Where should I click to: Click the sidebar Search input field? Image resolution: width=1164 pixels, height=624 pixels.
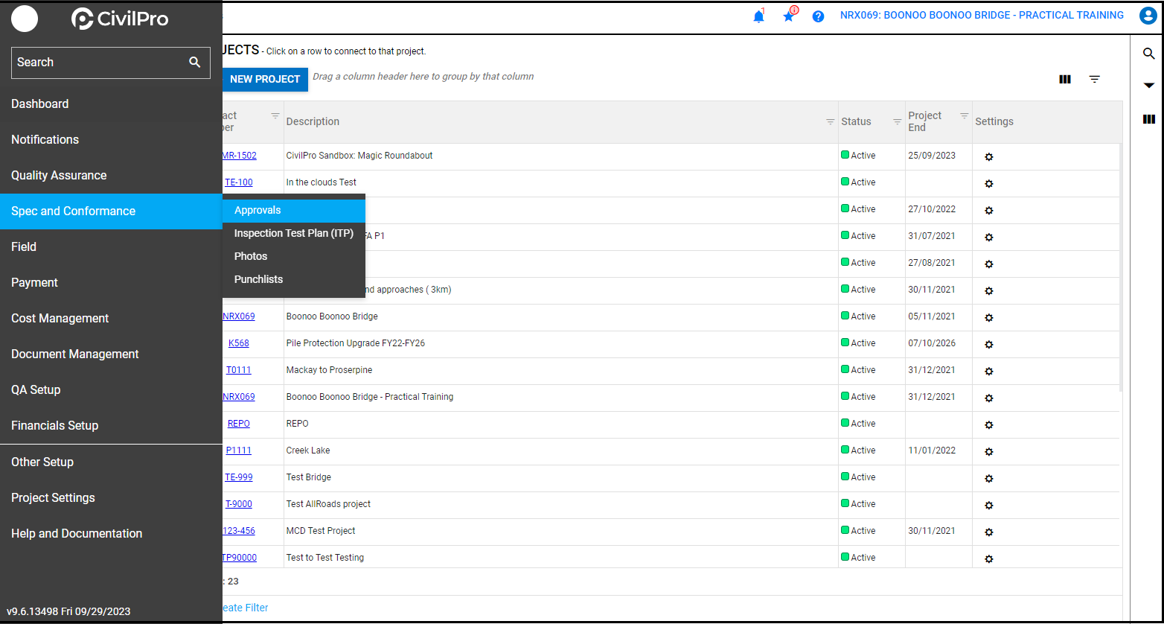[97, 63]
